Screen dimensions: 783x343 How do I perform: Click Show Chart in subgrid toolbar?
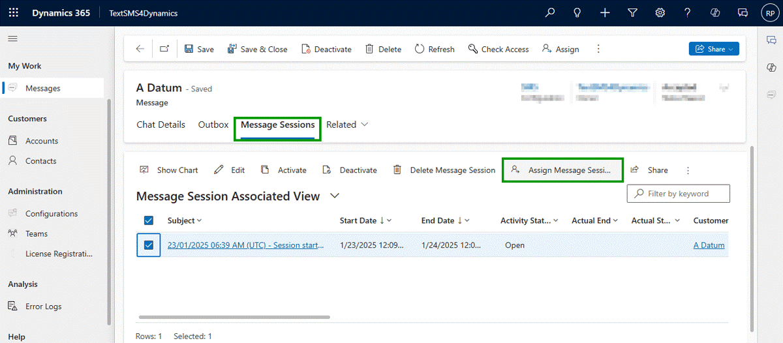pyautogui.click(x=169, y=170)
